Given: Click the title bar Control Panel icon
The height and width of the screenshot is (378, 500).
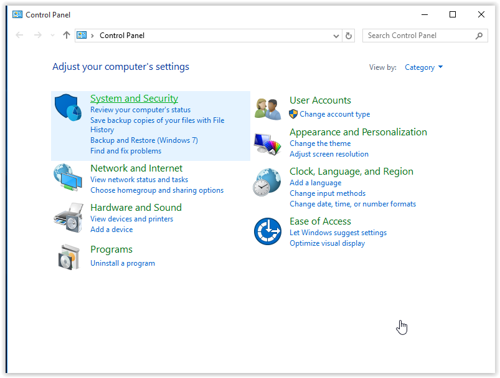Looking at the screenshot, I should 17,14.
